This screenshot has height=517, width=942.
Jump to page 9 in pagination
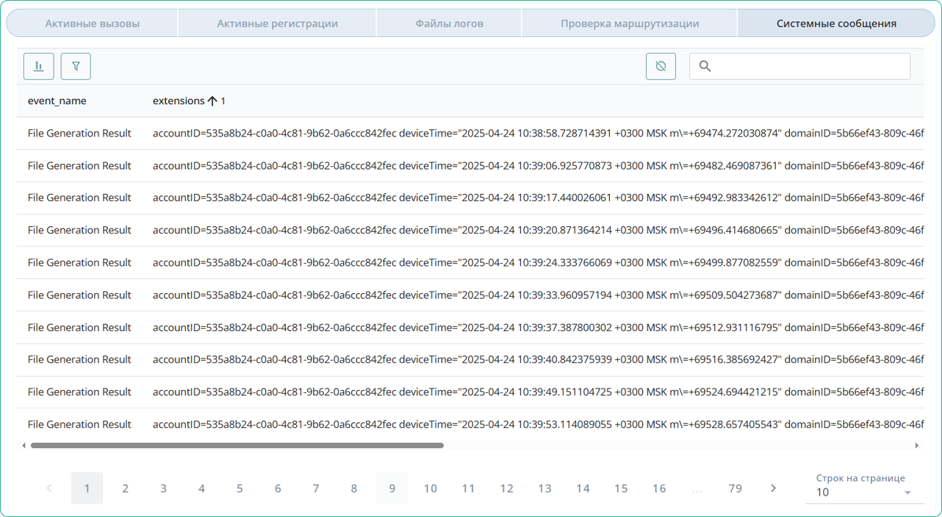392,488
